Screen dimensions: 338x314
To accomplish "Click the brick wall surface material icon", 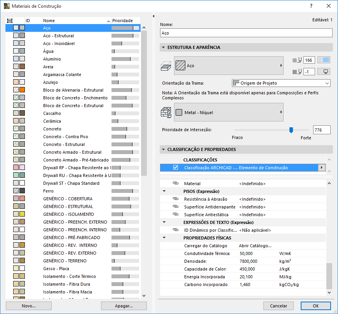I will (x=166, y=113).
